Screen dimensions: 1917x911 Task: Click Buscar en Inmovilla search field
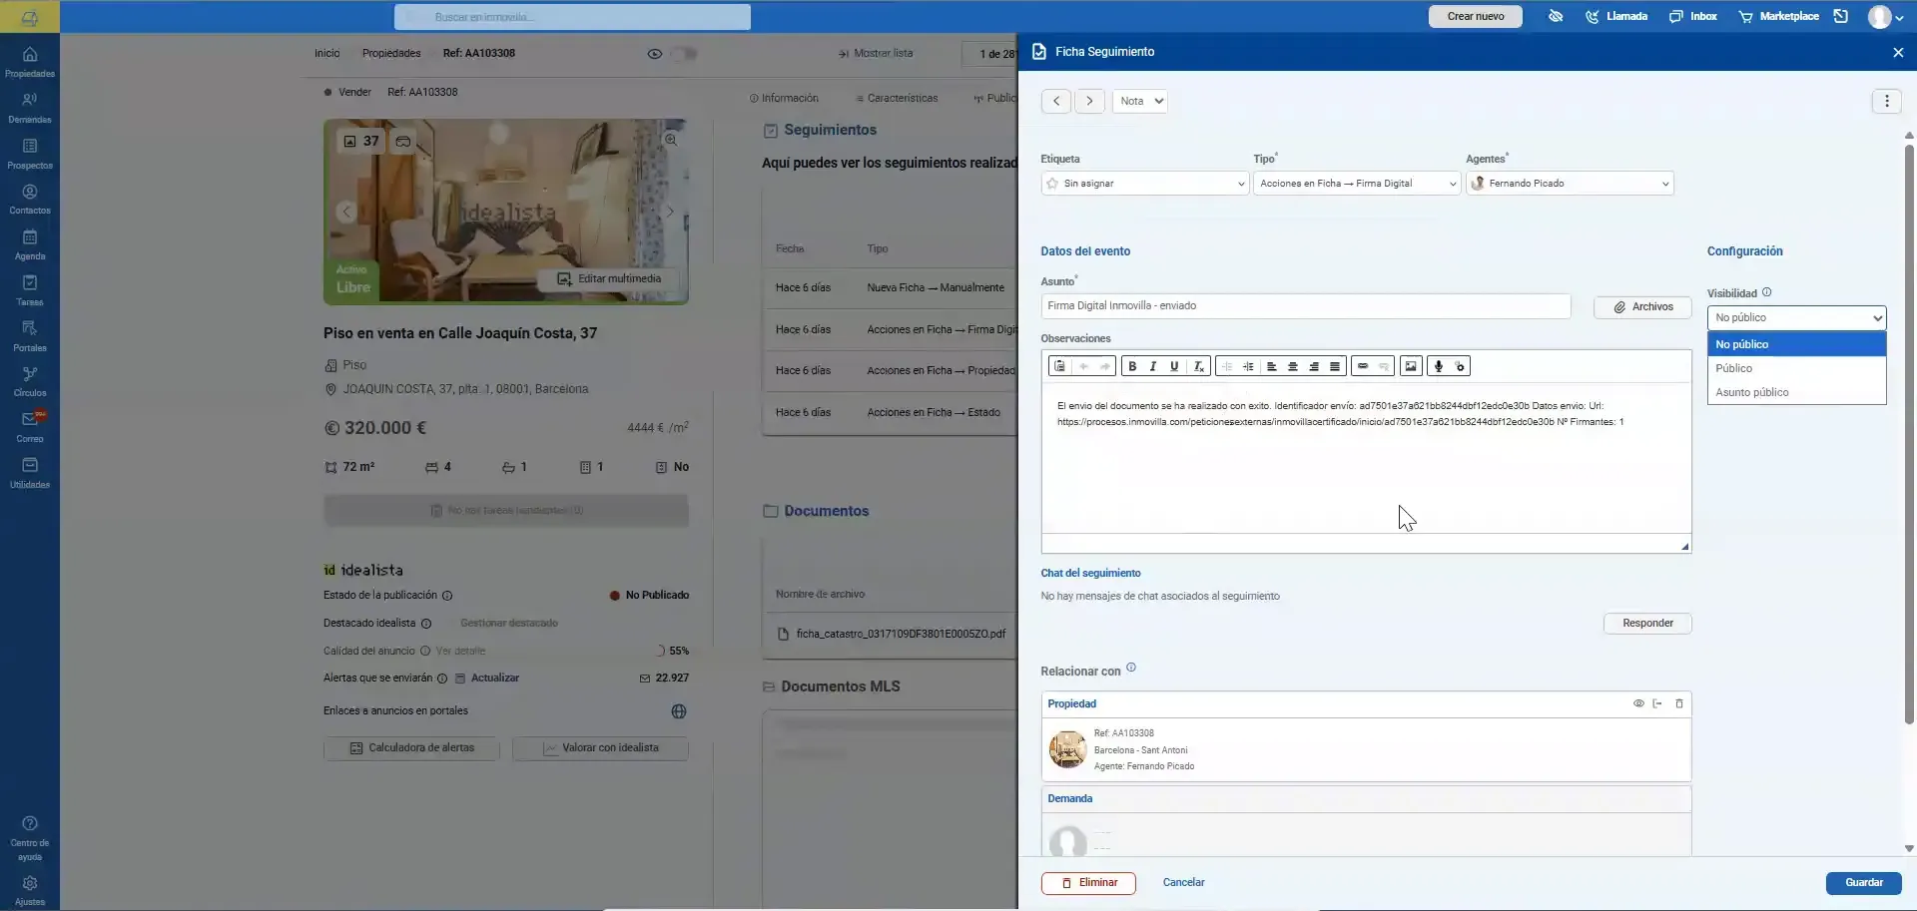point(572,17)
